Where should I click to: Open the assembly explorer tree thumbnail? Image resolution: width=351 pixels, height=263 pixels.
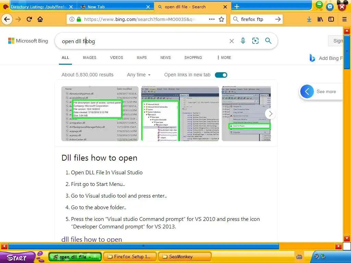point(180,114)
